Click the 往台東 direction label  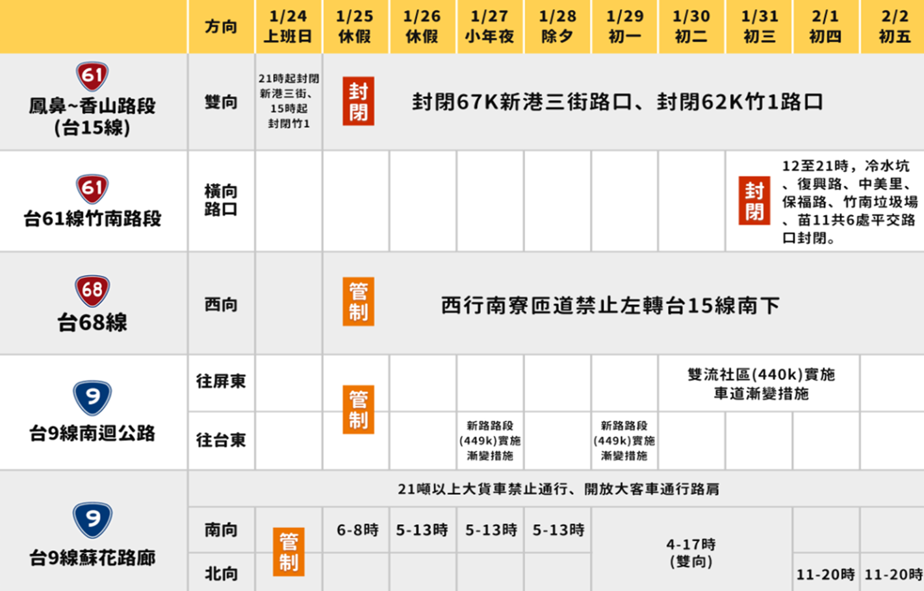coord(221,440)
